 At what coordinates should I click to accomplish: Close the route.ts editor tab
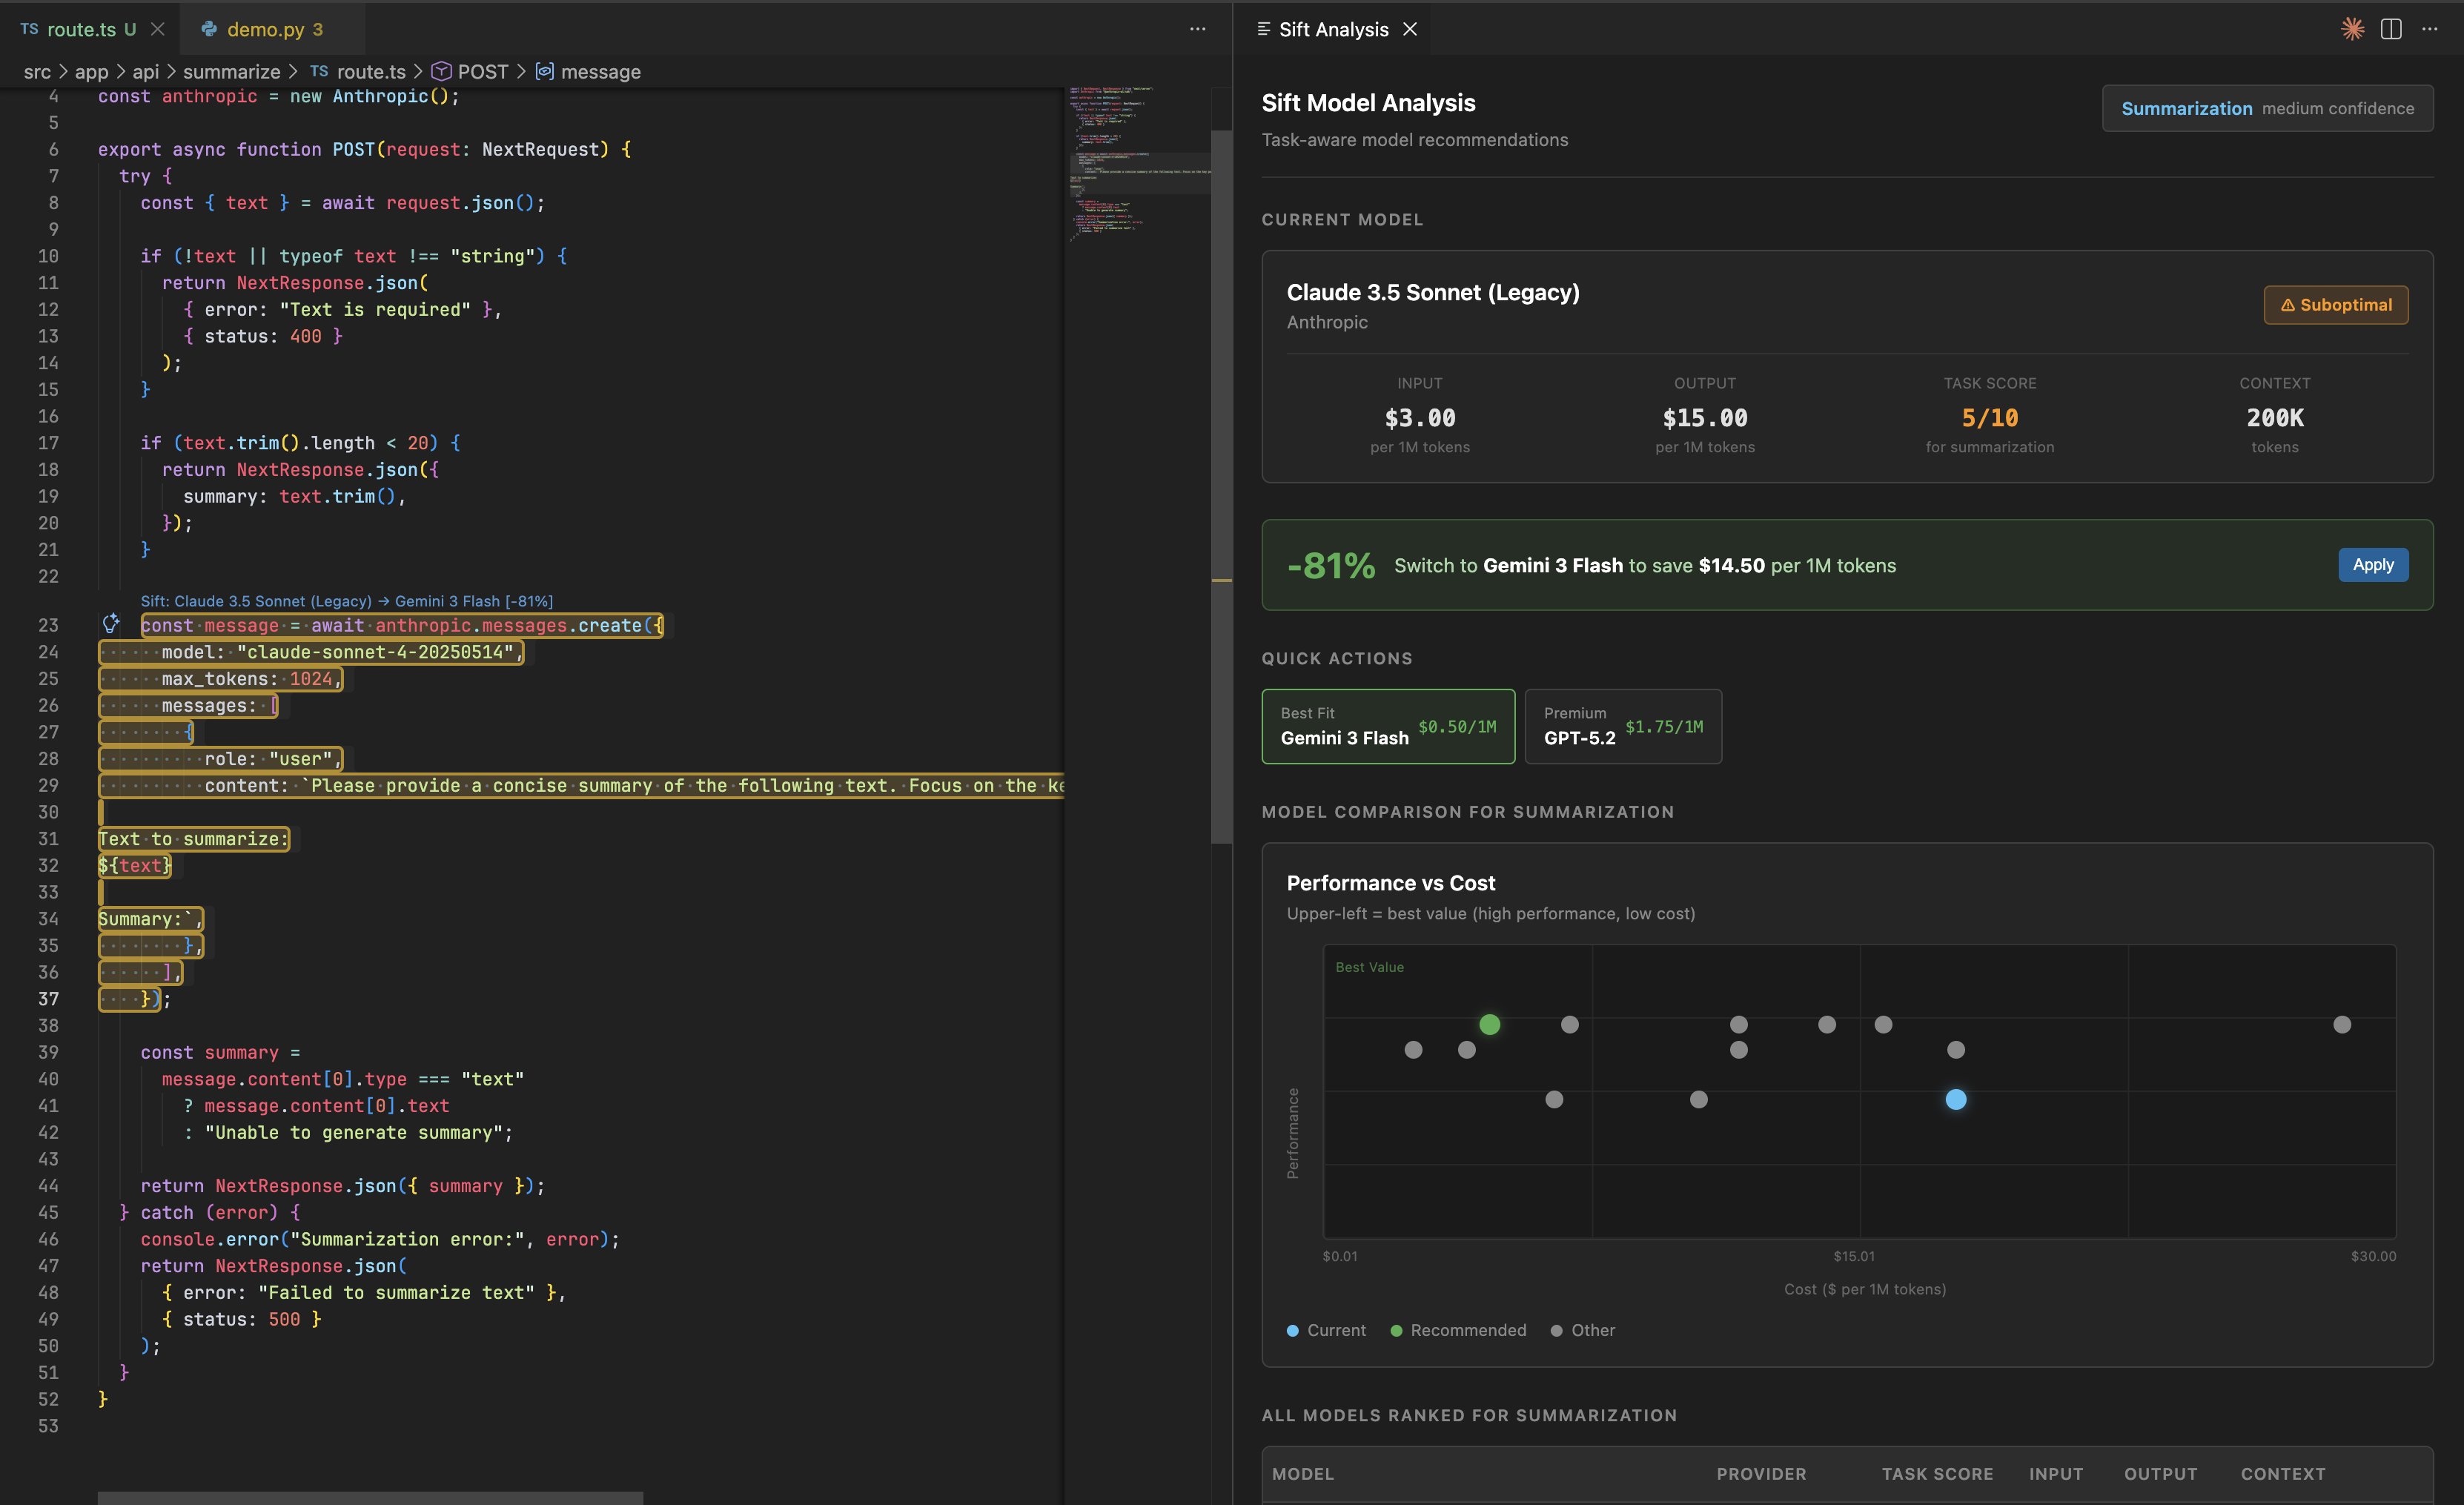click(x=157, y=29)
